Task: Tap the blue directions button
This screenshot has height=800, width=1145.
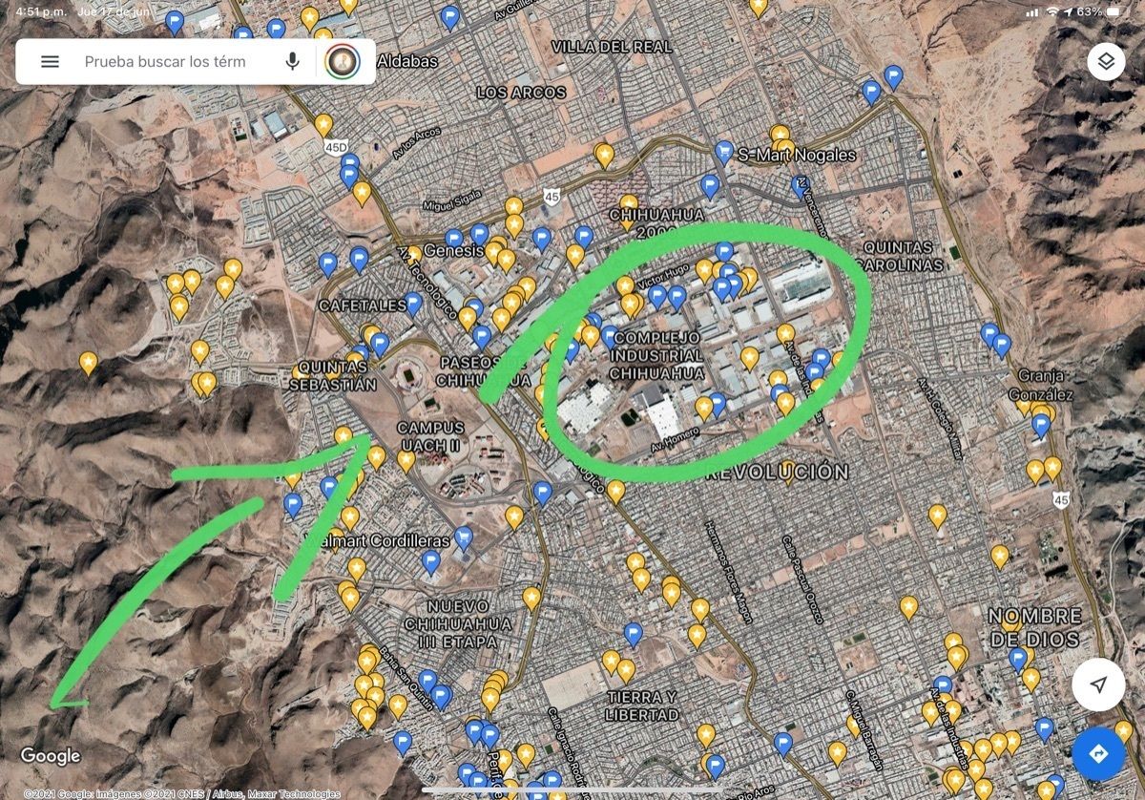Action: pos(1098,754)
